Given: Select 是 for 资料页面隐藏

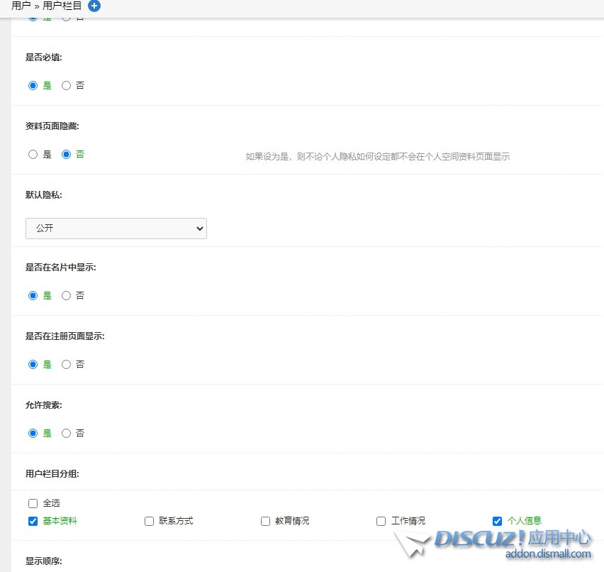Looking at the screenshot, I should 33,154.
